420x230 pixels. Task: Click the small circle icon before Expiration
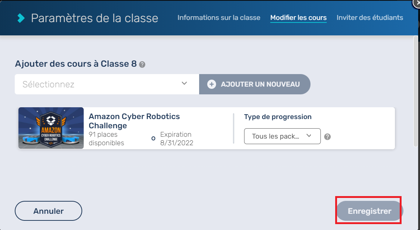pyautogui.click(x=153, y=139)
